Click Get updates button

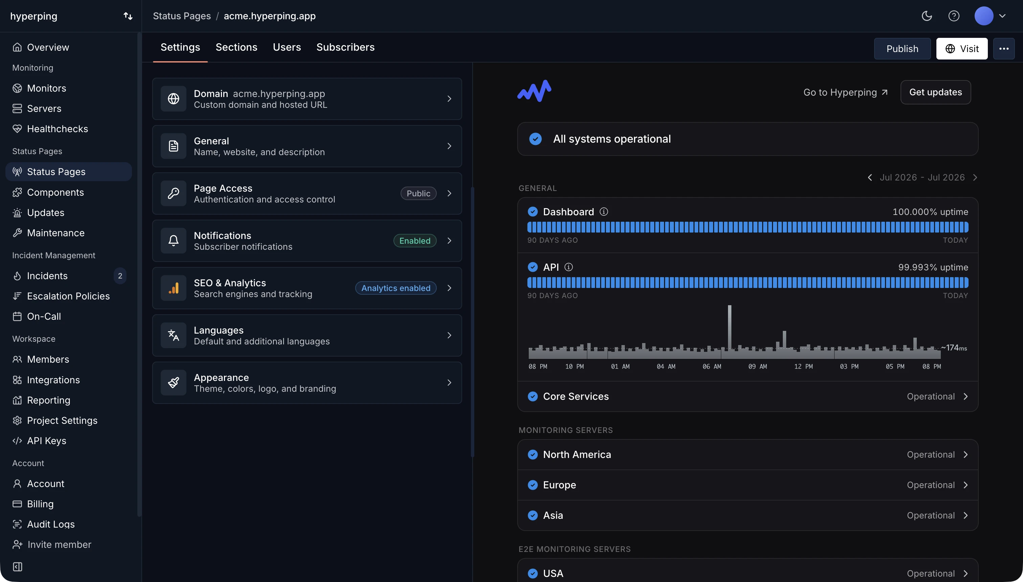(x=935, y=92)
